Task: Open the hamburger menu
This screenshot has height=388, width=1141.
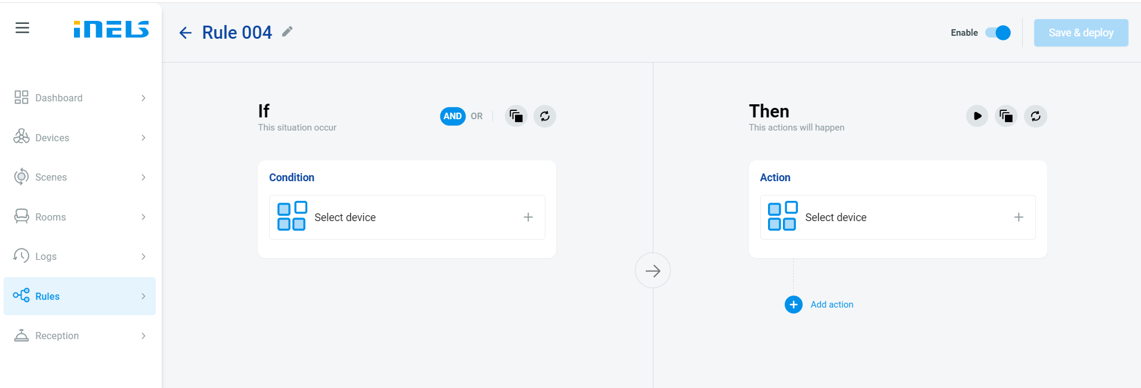Action: coord(22,28)
